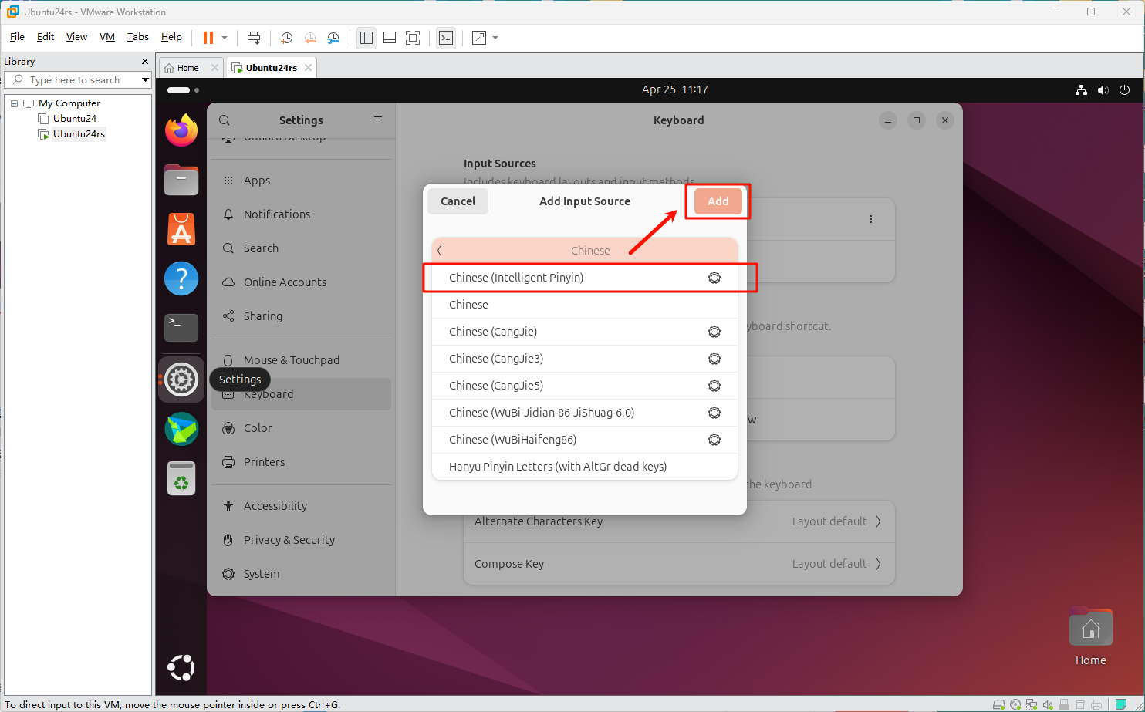Click the sound card status bar icon
The width and height of the screenshot is (1145, 712).
[x=1048, y=704]
